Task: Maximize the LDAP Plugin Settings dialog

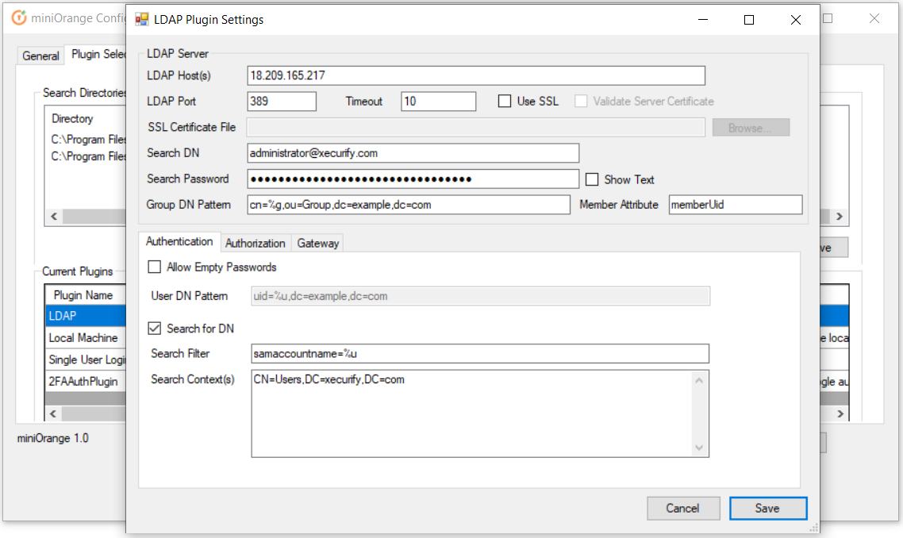Action: click(x=749, y=20)
